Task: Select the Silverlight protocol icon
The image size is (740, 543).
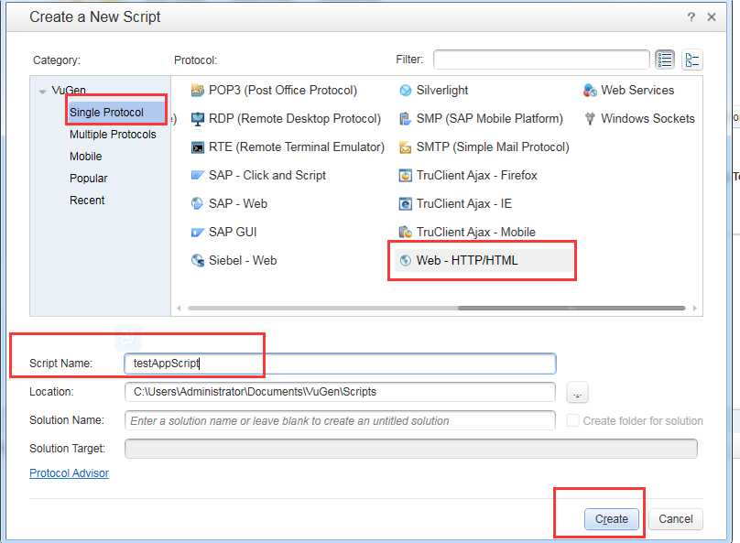Action: (x=405, y=90)
